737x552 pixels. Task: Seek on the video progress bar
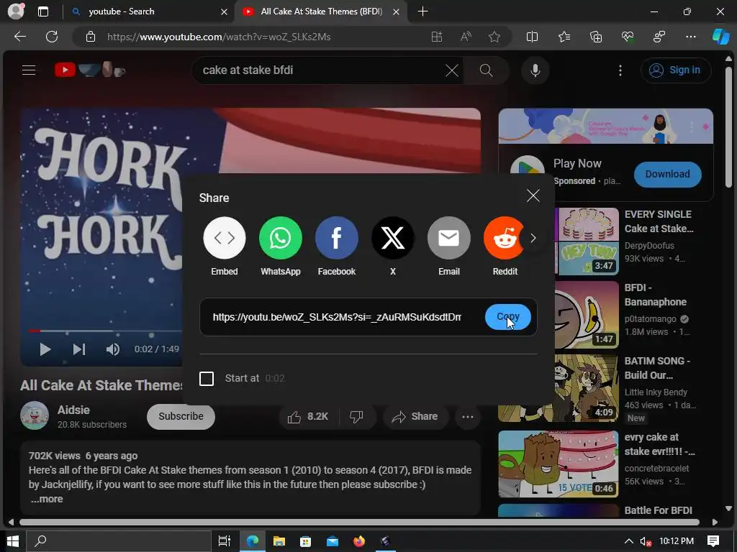(x=105, y=331)
